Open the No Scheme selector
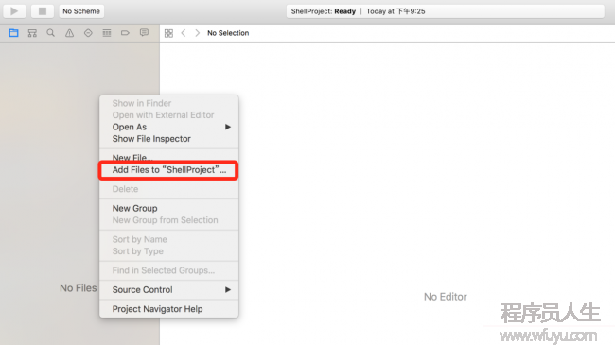This screenshot has width=615, height=345. 81,11
